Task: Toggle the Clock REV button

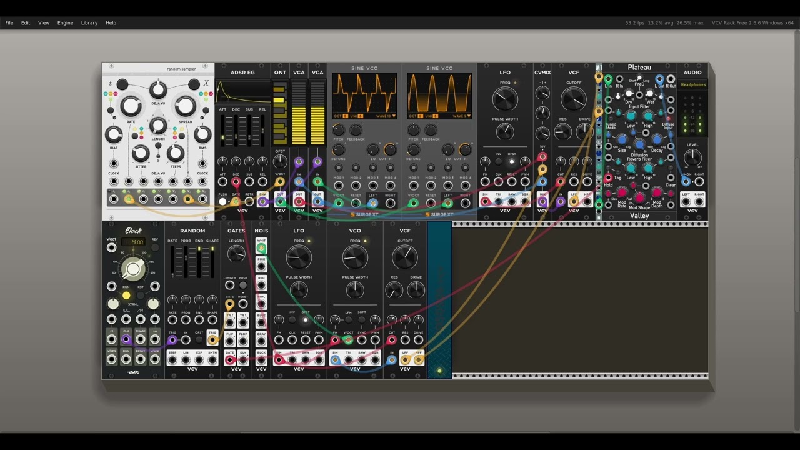Action: click(155, 247)
